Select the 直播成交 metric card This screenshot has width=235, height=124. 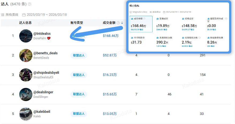point(166,24)
